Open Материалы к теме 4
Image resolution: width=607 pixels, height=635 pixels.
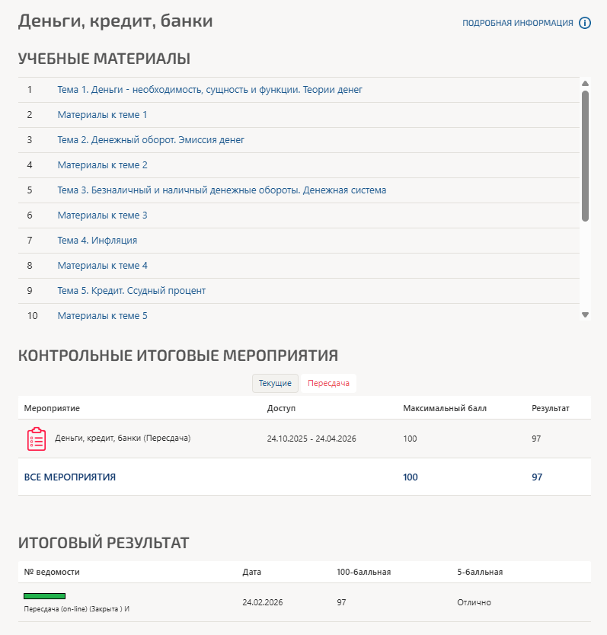(102, 266)
